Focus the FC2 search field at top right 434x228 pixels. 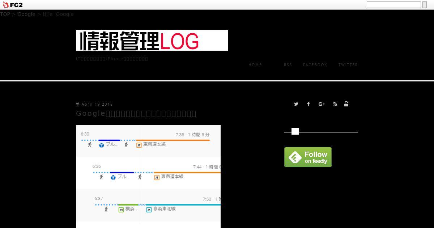[x=394, y=5]
